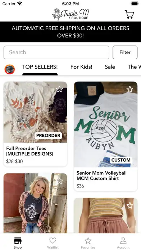This screenshot has width=141, height=250.
Task: Open the Account profile tab
Action: 123,243
